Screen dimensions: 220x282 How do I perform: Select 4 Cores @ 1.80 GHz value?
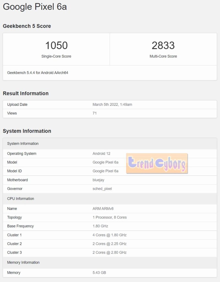click(110, 235)
